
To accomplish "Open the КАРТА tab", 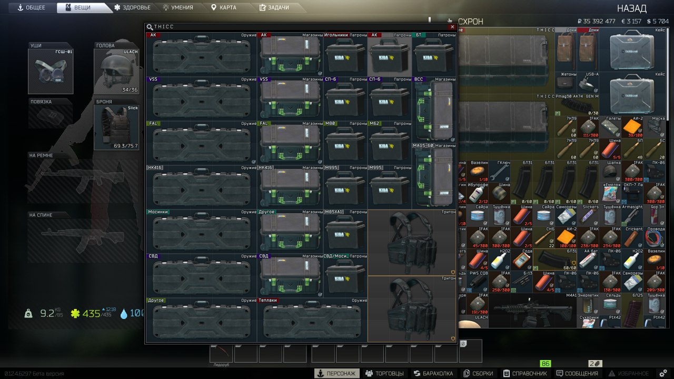I will click(224, 7).
